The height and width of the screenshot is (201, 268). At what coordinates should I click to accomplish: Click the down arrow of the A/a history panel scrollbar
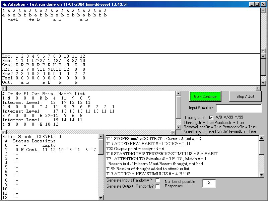tap(263, 51)
